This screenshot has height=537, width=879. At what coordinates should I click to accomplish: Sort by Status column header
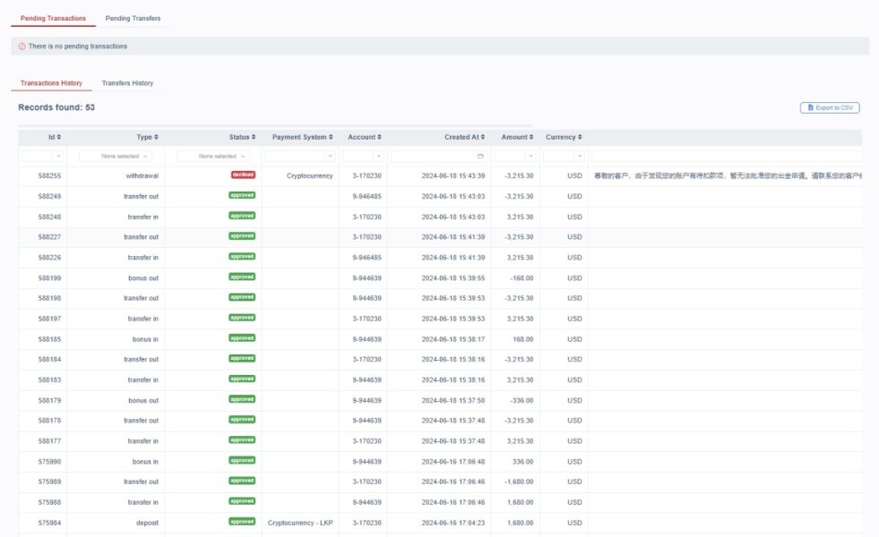(x=241, y=137)
